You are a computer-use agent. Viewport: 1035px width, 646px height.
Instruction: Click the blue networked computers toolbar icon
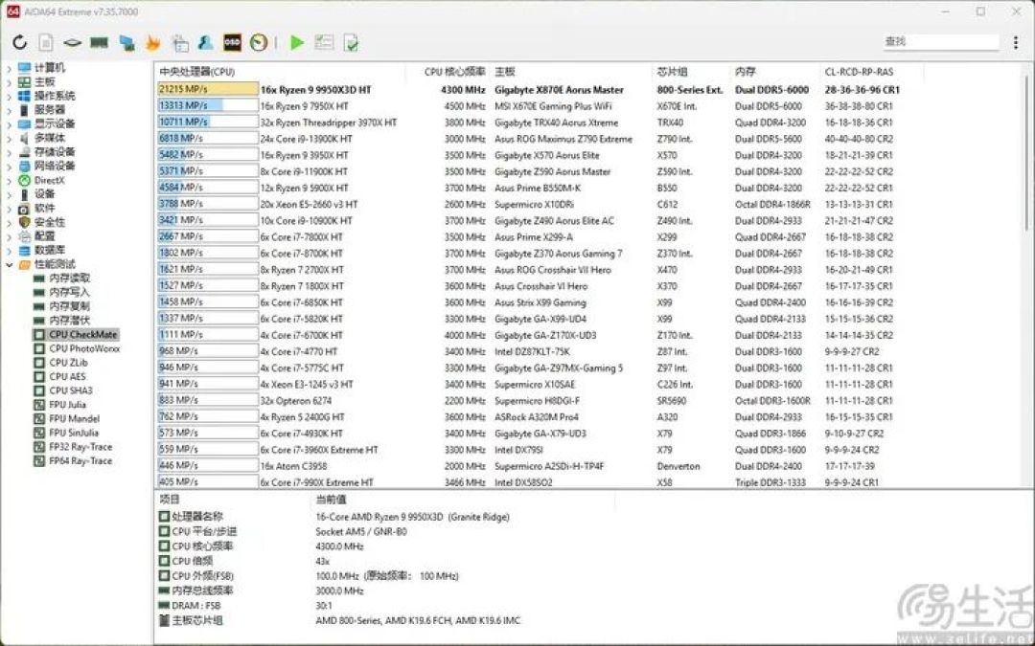click(x=126, y=43)
